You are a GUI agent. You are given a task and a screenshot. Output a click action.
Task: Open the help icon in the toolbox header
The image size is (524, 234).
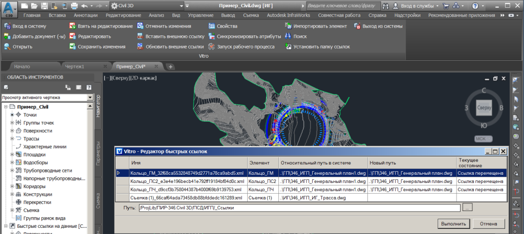[89, 87]
